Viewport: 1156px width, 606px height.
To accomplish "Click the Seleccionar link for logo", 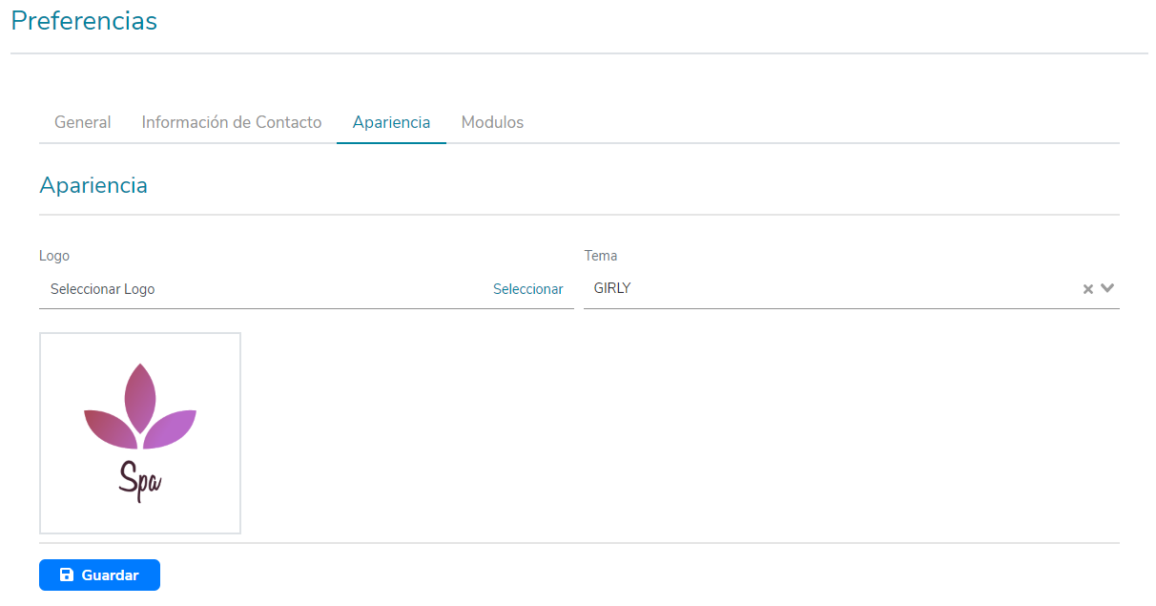I will [x=527, y=289].
